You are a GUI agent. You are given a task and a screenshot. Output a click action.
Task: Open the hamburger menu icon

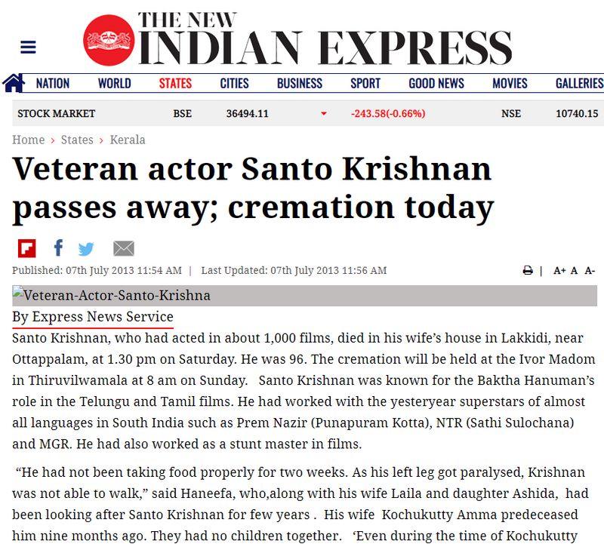pos(28,47)
